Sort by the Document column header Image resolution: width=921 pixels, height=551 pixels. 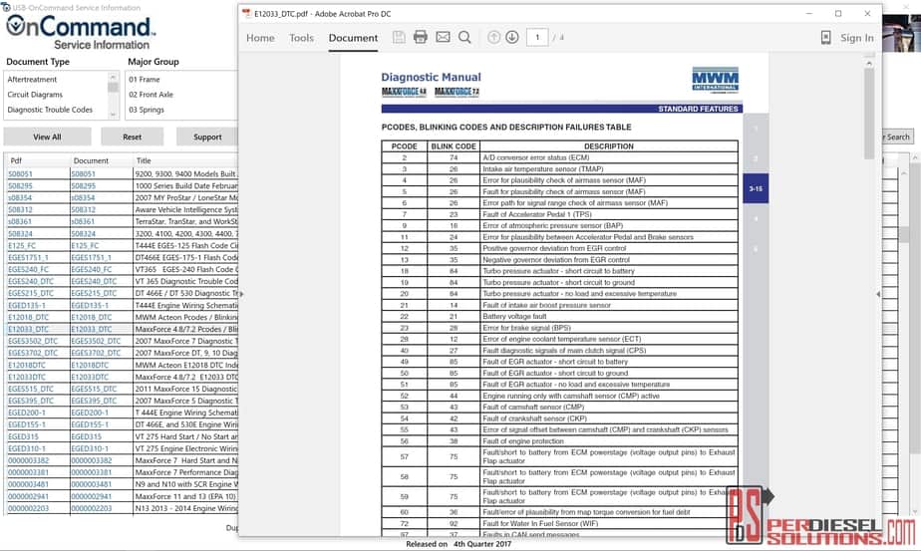pos(91,160)
